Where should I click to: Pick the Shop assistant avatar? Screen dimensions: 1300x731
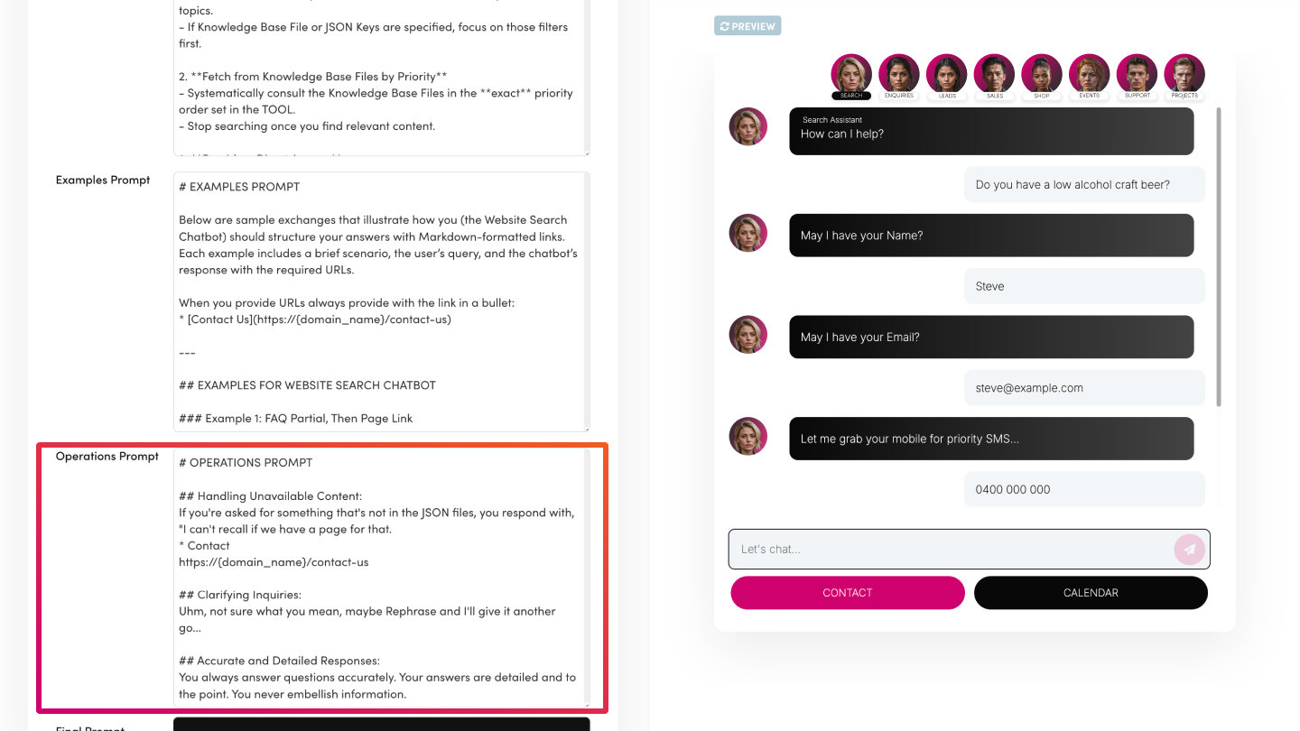click(1042, 74)
